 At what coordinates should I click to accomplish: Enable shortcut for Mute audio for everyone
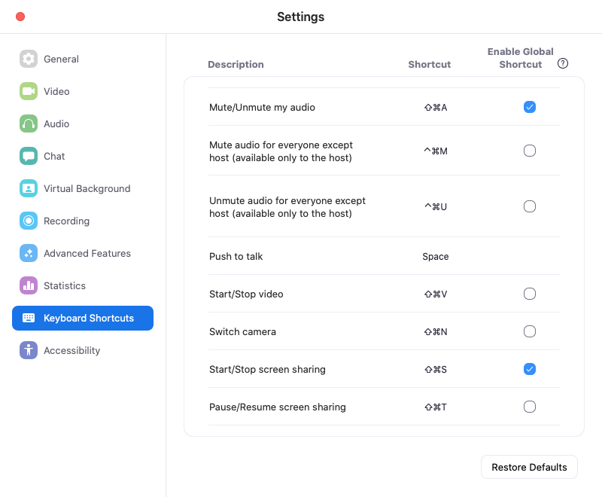[x=530, y=151]
